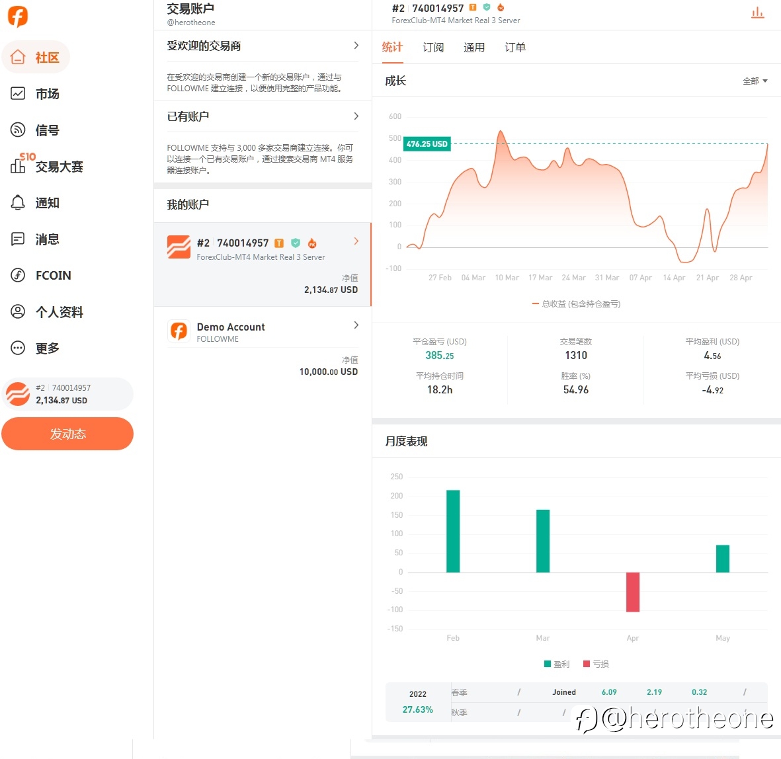
Task: Click the 已有账户 heading
Action: (188, 116)
